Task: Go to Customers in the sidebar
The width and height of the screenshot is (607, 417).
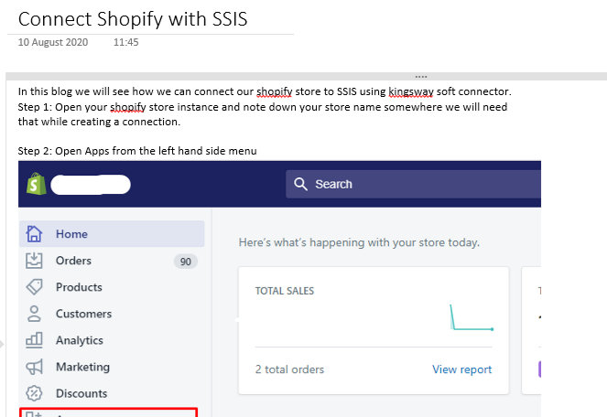Action: (83, 314)
